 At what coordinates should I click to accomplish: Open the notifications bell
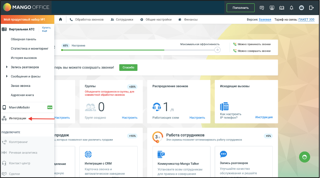pyautogui.click(x=292, y=8)
